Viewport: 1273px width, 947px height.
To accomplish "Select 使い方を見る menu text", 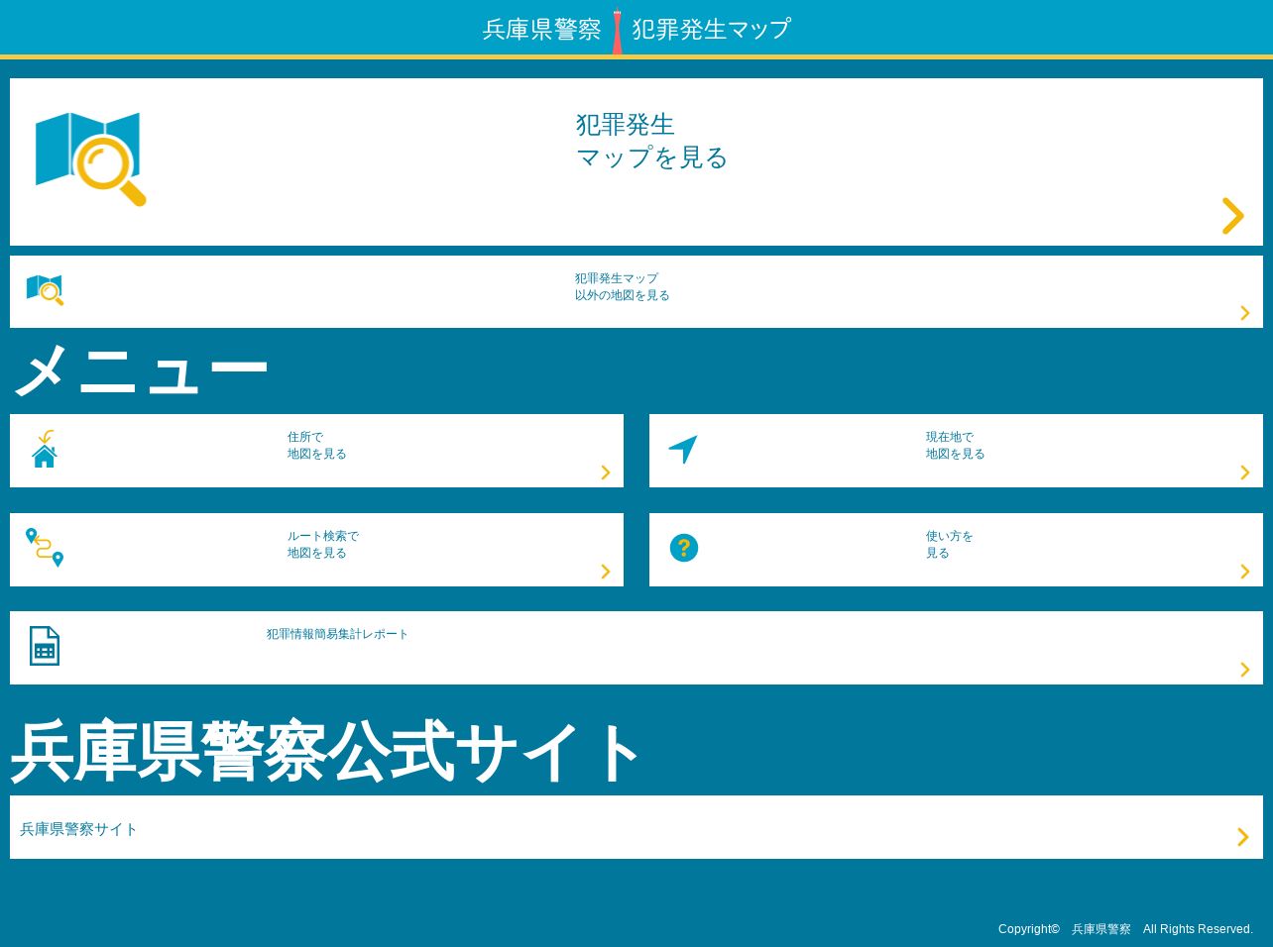I will tap(949, 545).
